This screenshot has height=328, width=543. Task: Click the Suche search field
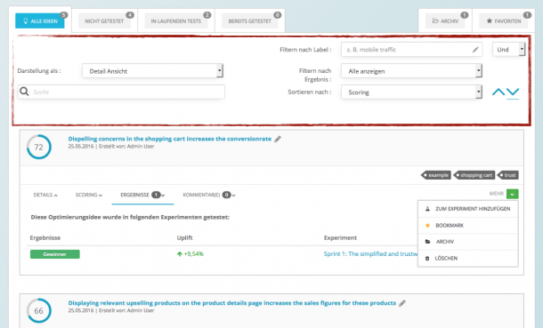click(x=121, y=92)
